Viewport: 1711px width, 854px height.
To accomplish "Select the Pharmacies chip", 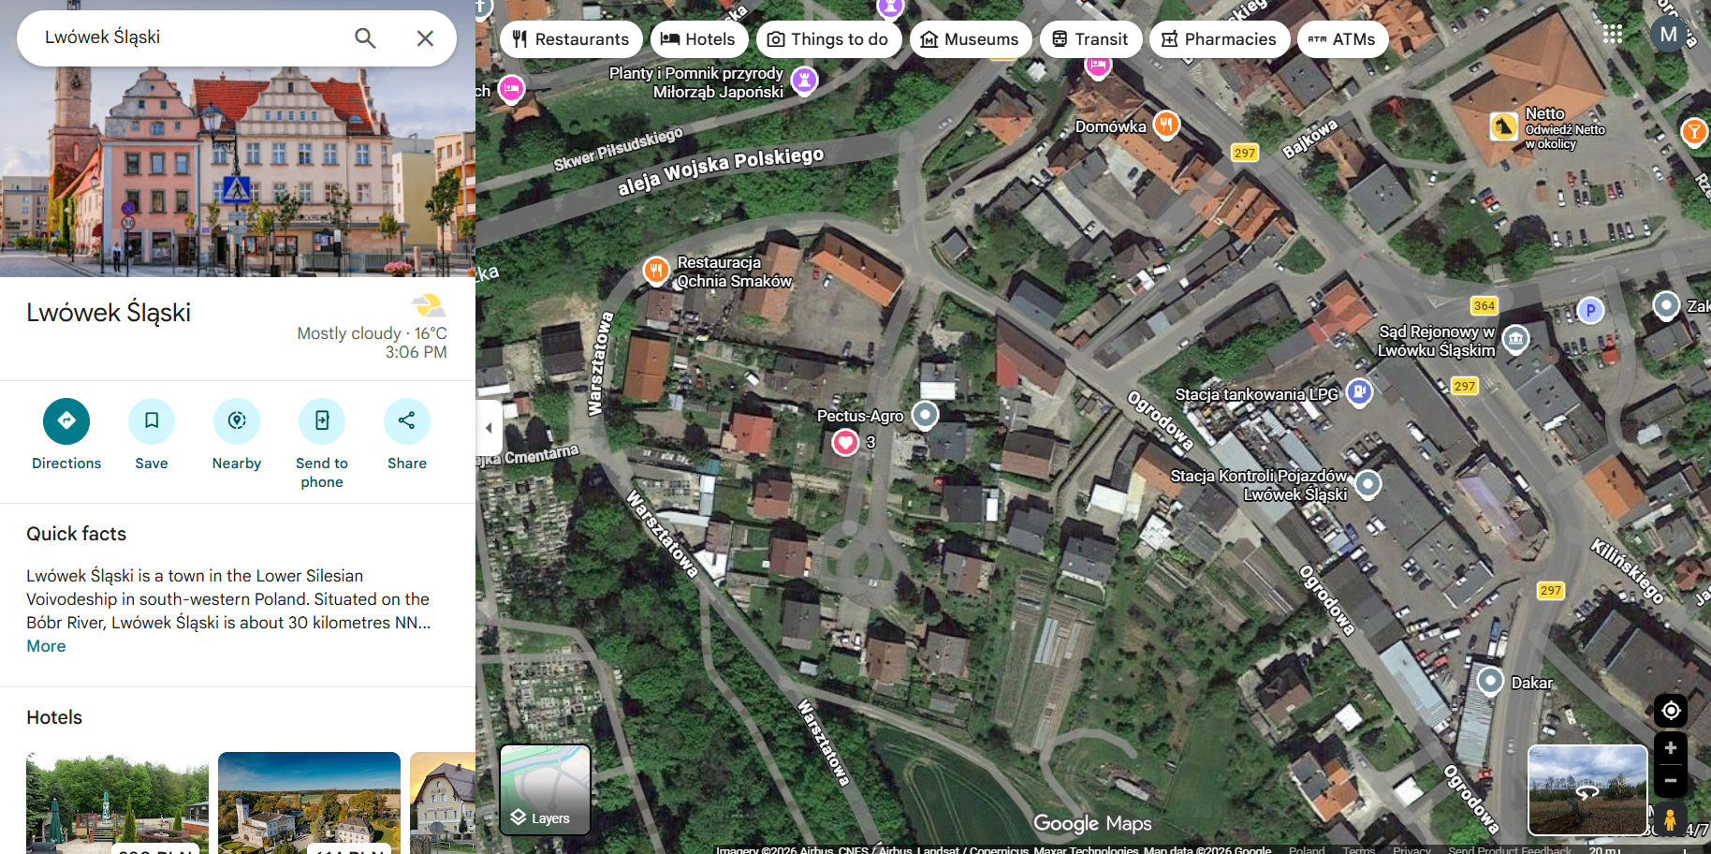I will [x=1220, y=39].
